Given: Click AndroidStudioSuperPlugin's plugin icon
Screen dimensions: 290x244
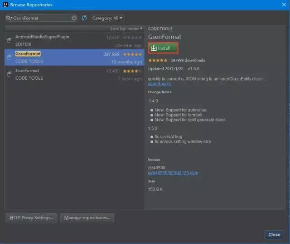Looking at the screenshot, I should [x=10, y=40].
